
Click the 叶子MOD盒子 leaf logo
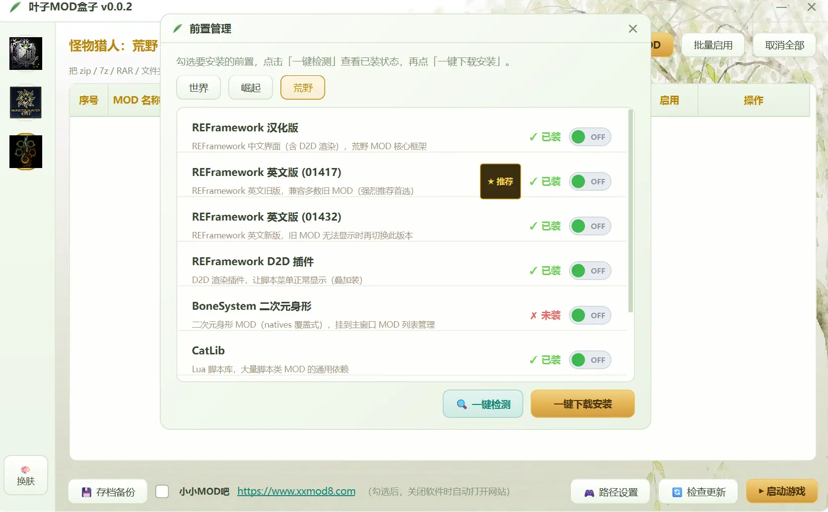[16, 7]
